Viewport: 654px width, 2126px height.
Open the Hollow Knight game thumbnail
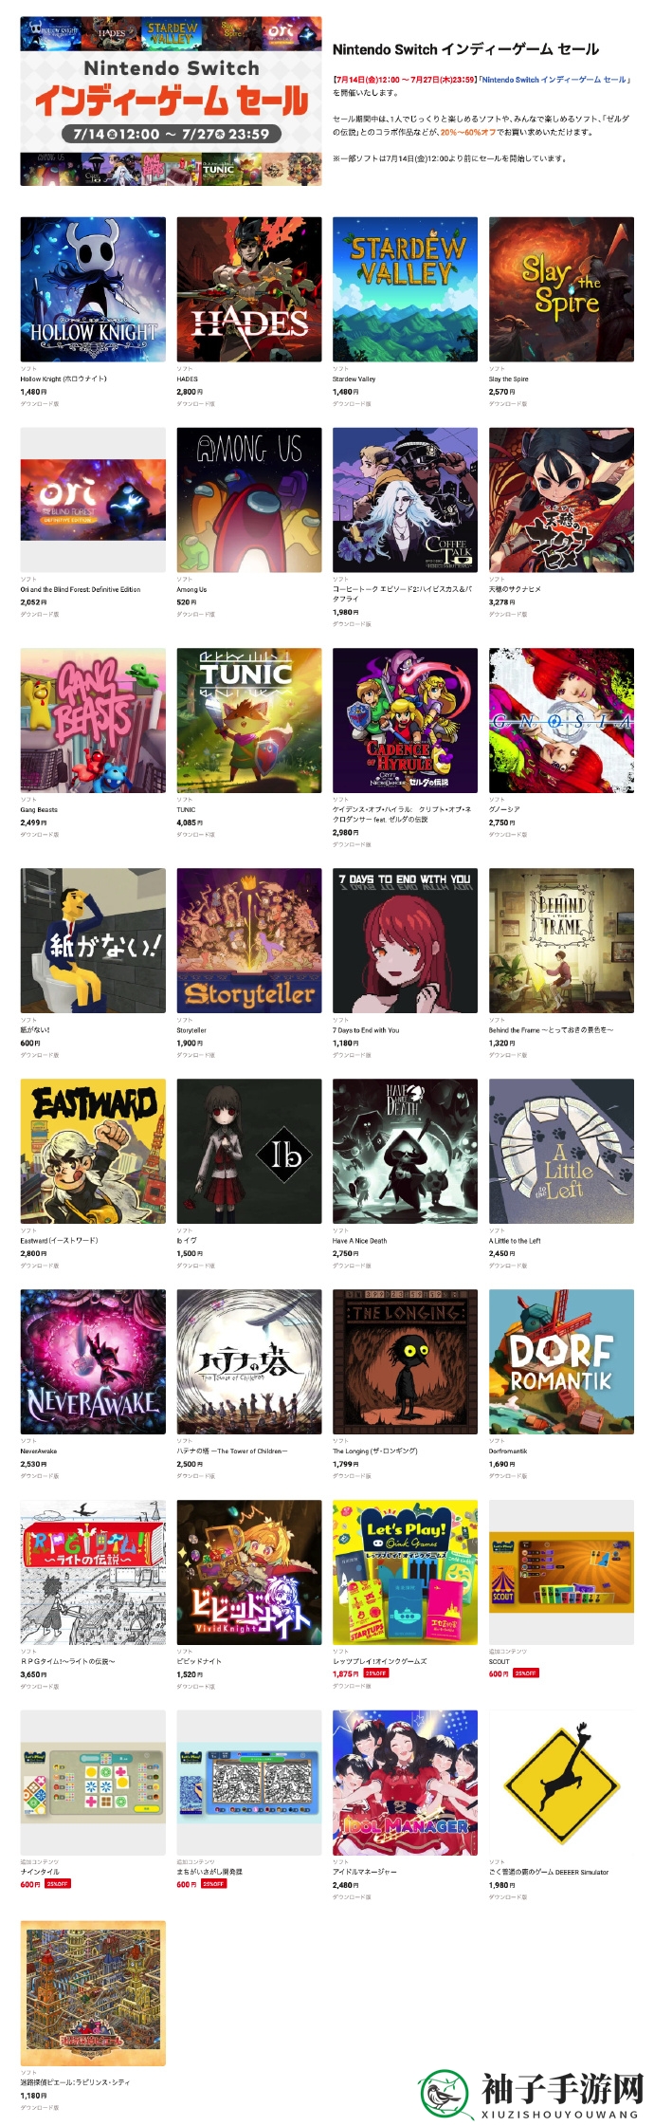pos(93,289)
